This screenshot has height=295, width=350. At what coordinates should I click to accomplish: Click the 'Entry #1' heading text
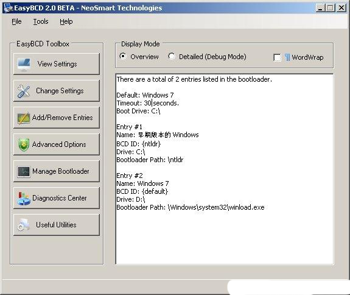[129, 127]
